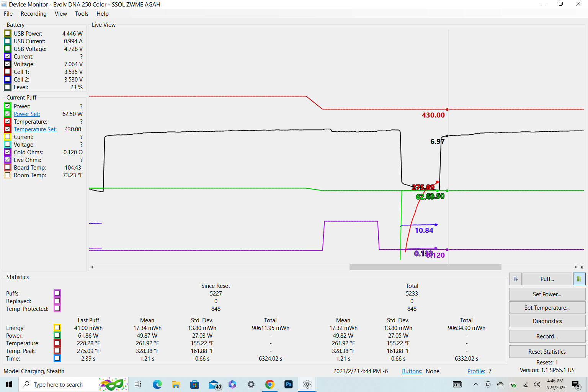Click the Temperature Set link

[x=35, y=129]
